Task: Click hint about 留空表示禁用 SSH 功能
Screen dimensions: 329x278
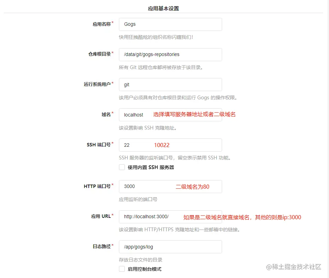Action: click(175, 158)
